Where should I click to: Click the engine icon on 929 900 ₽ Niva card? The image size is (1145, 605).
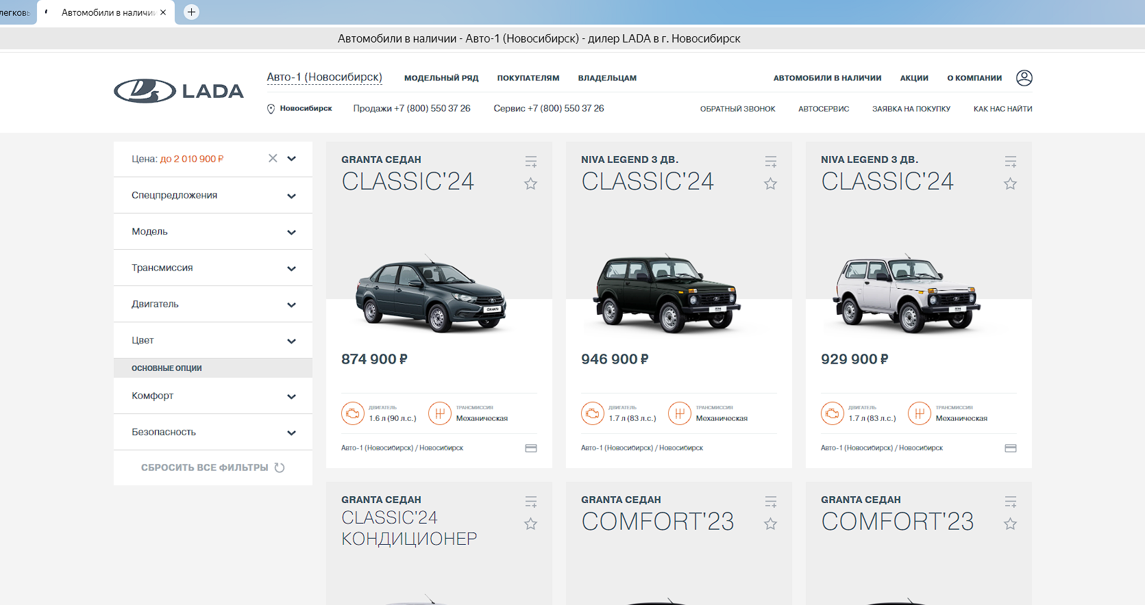(833, 413)
